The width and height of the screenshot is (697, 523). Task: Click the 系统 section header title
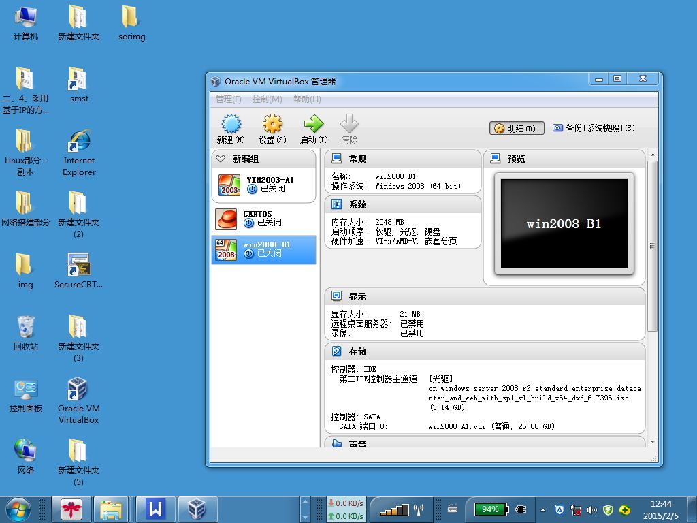click(x=357, y=204)
